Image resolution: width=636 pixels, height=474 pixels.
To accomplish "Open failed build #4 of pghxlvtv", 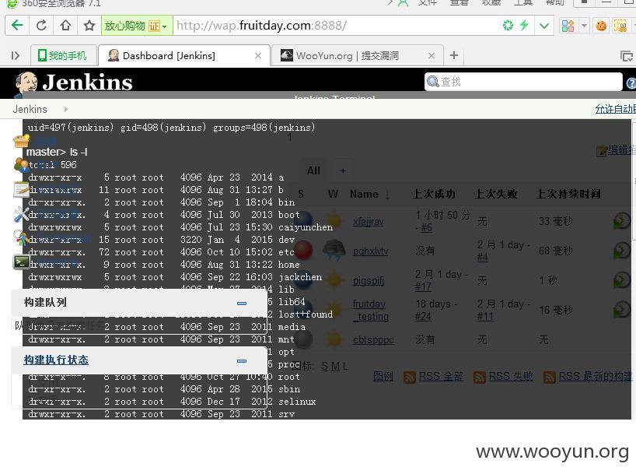I will [x=483, y=258].
